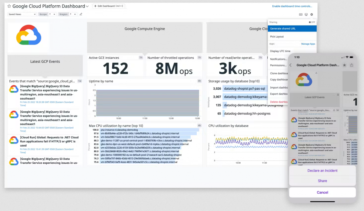Screen dimensions: 364x211
Task: Click the Manage Apps link
Action: [x=308, y=44]
